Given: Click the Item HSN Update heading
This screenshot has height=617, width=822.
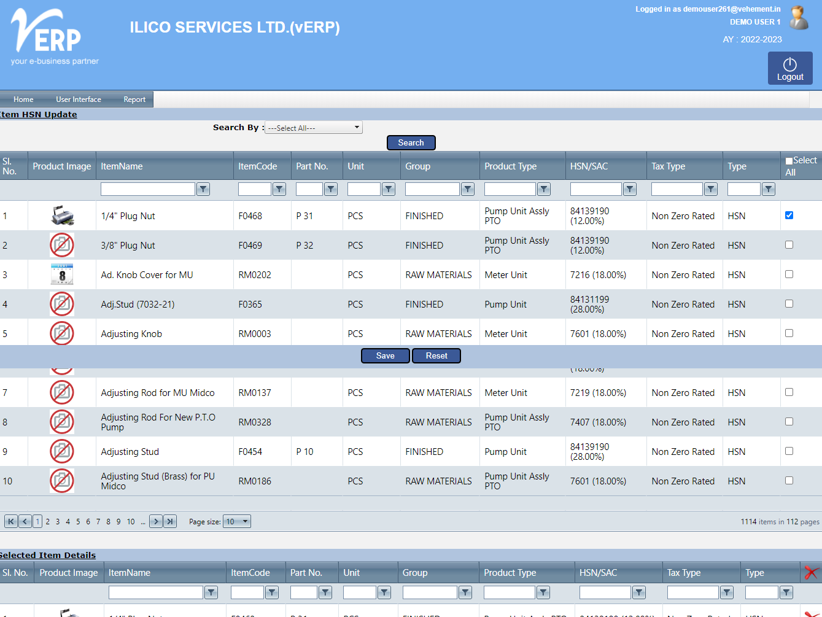Looking at the screenshot, I should coord(38,114).
